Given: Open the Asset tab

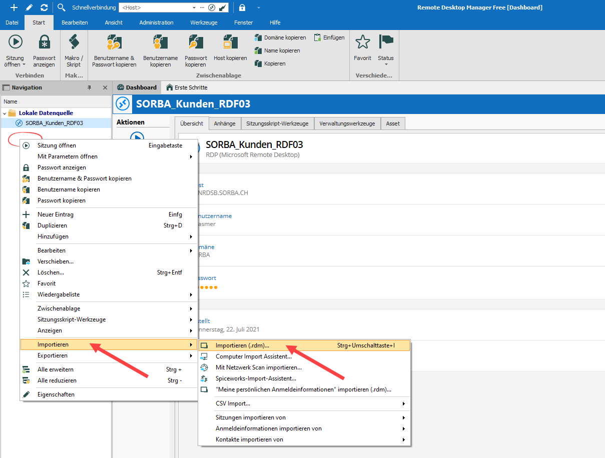Looking at the screenshot, I should pos(393,123).
